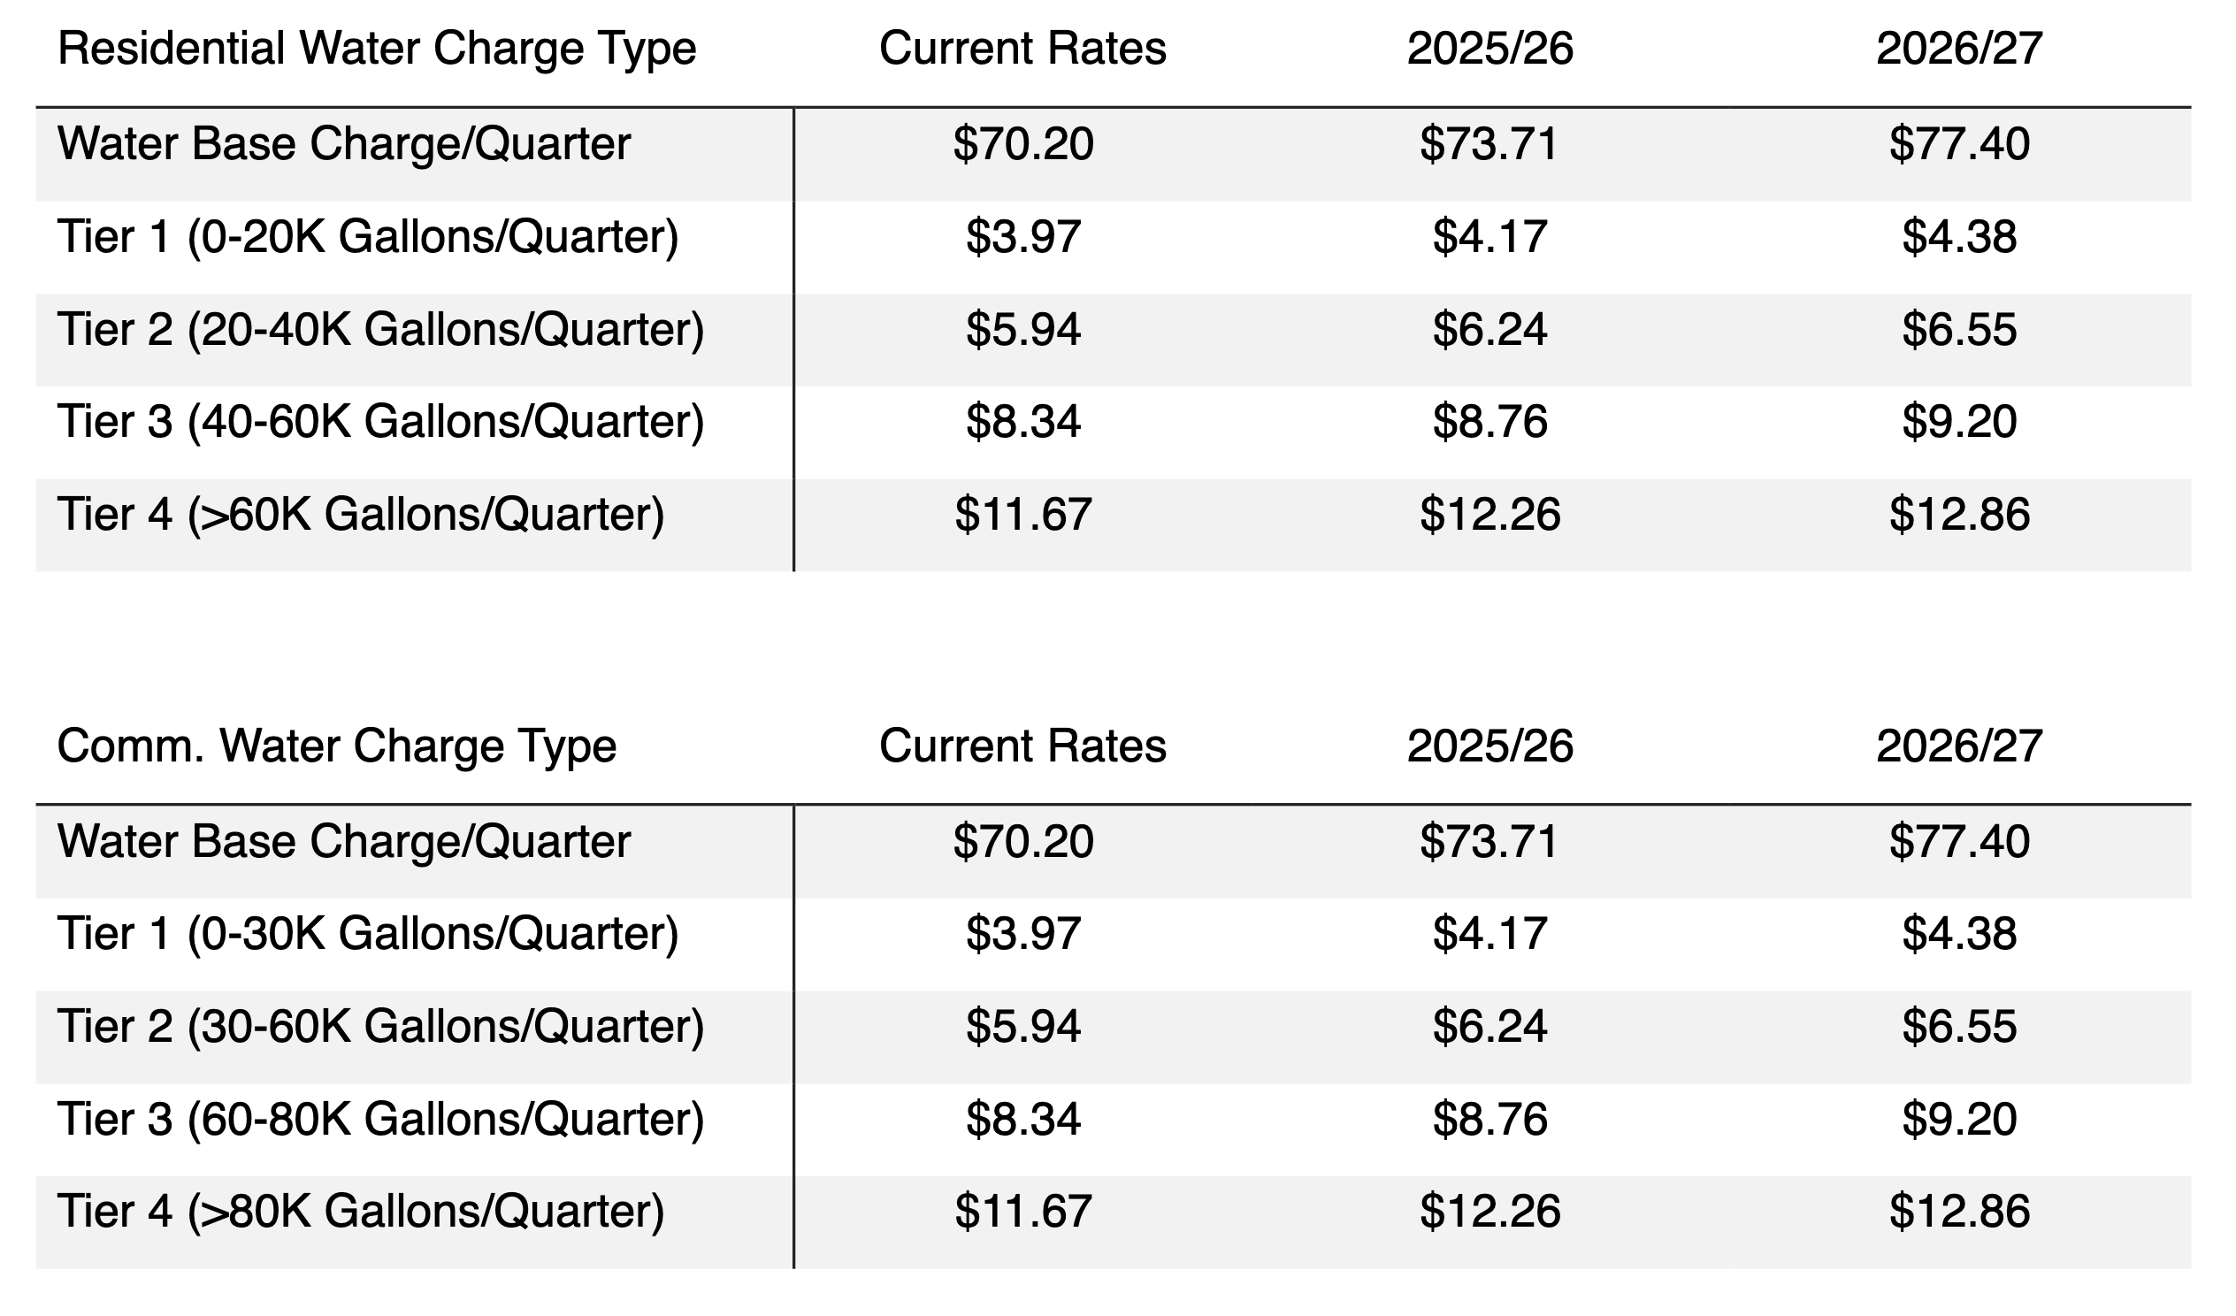Click commercial Water Base Charge/Quarter row label
2236x1316 pixels.
[x=344, y=842]
